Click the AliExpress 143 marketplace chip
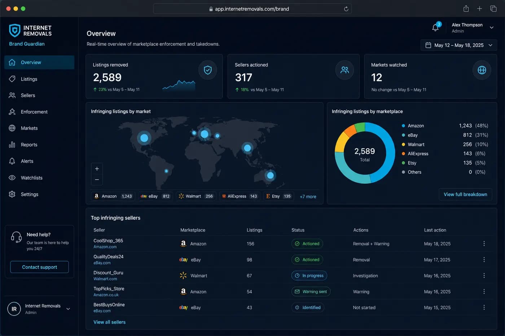 click(x=239, y=196)
